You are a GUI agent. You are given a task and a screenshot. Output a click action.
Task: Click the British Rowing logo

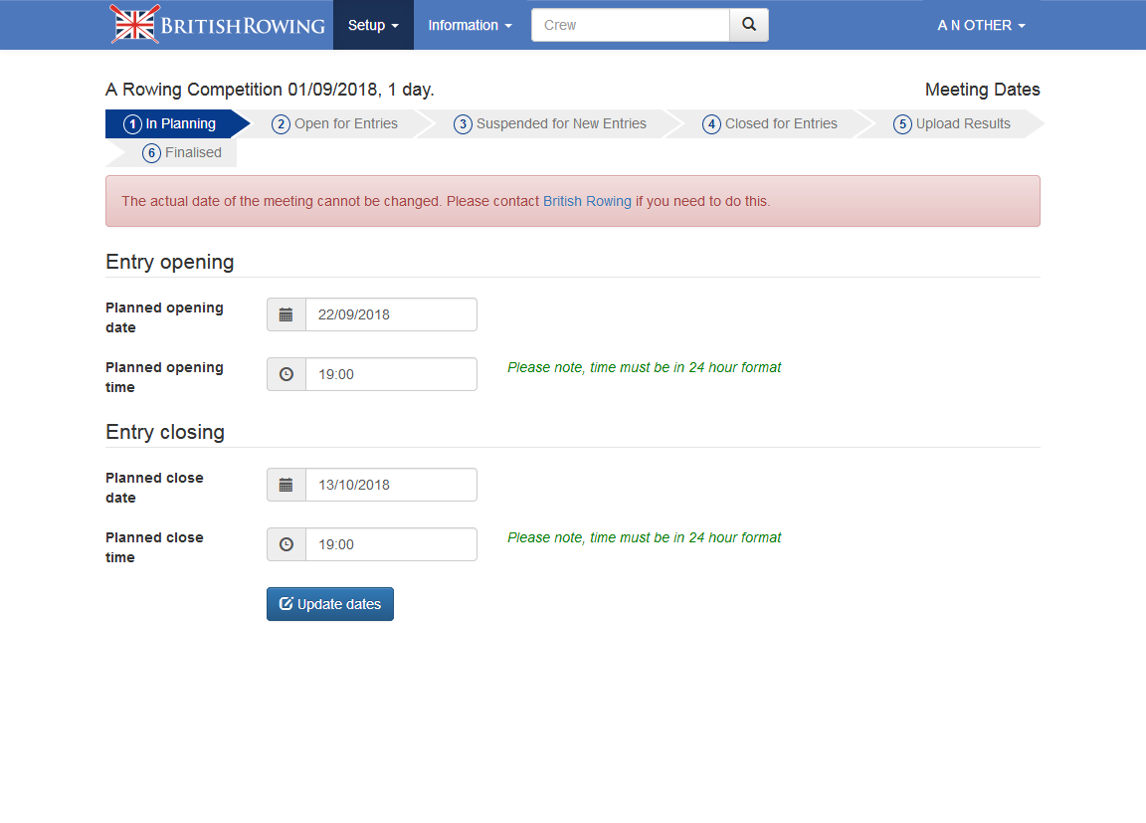point(218,25)
